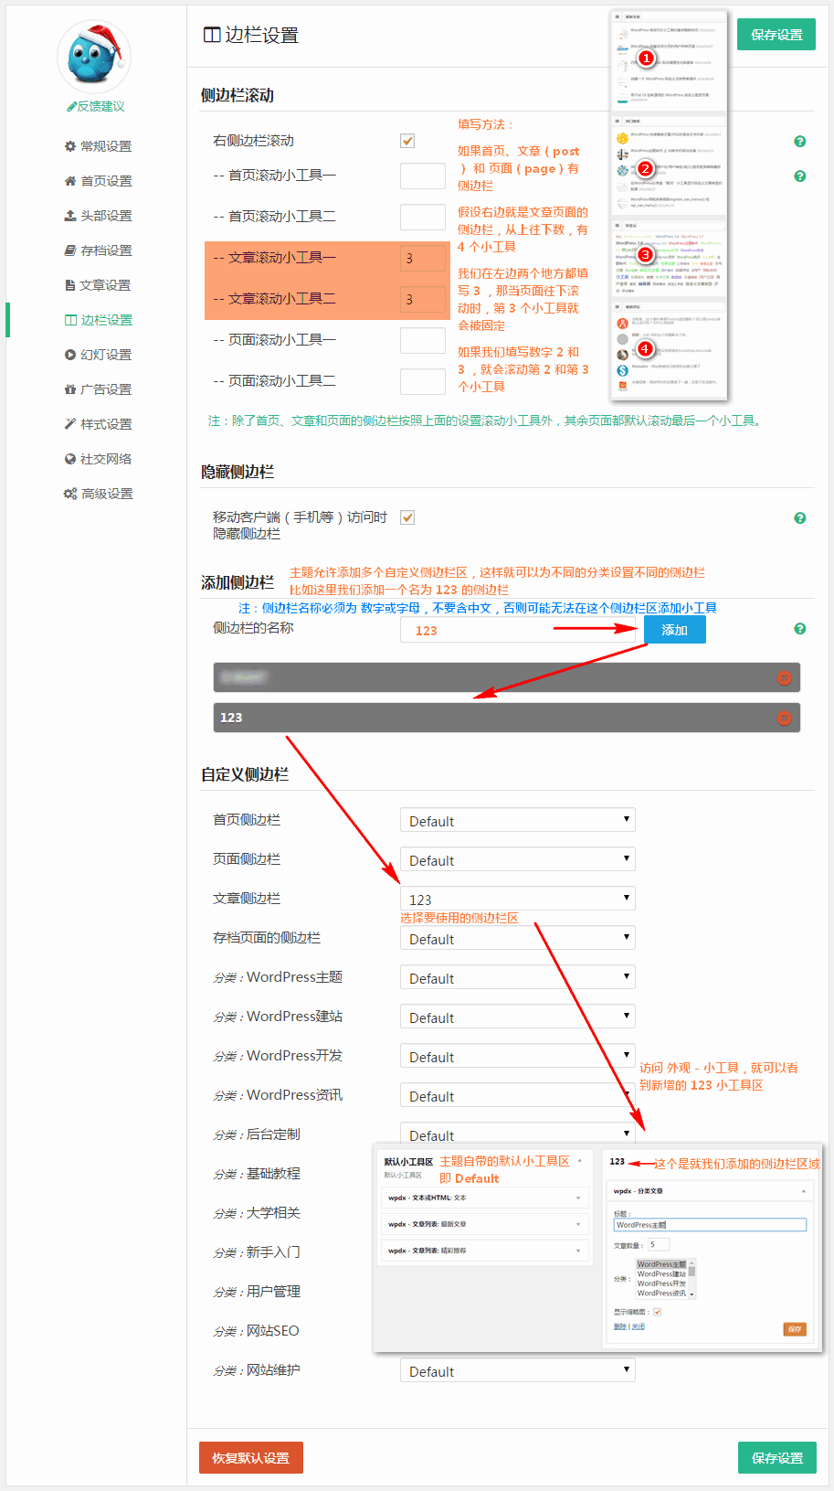Delete the blurred-name sidebar with its red X

[784, 677]
